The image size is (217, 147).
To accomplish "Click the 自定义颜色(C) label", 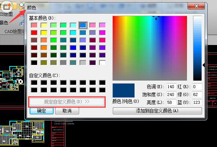I will pyautogui.click(x=45, y=76).
